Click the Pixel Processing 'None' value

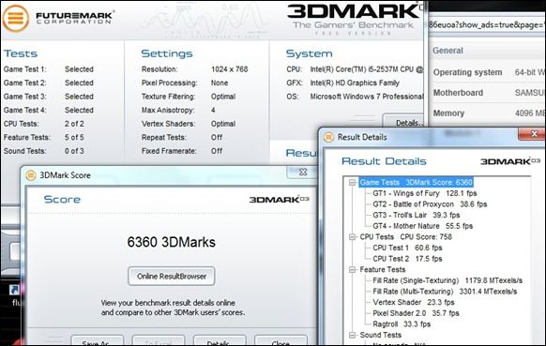(220, 83)
